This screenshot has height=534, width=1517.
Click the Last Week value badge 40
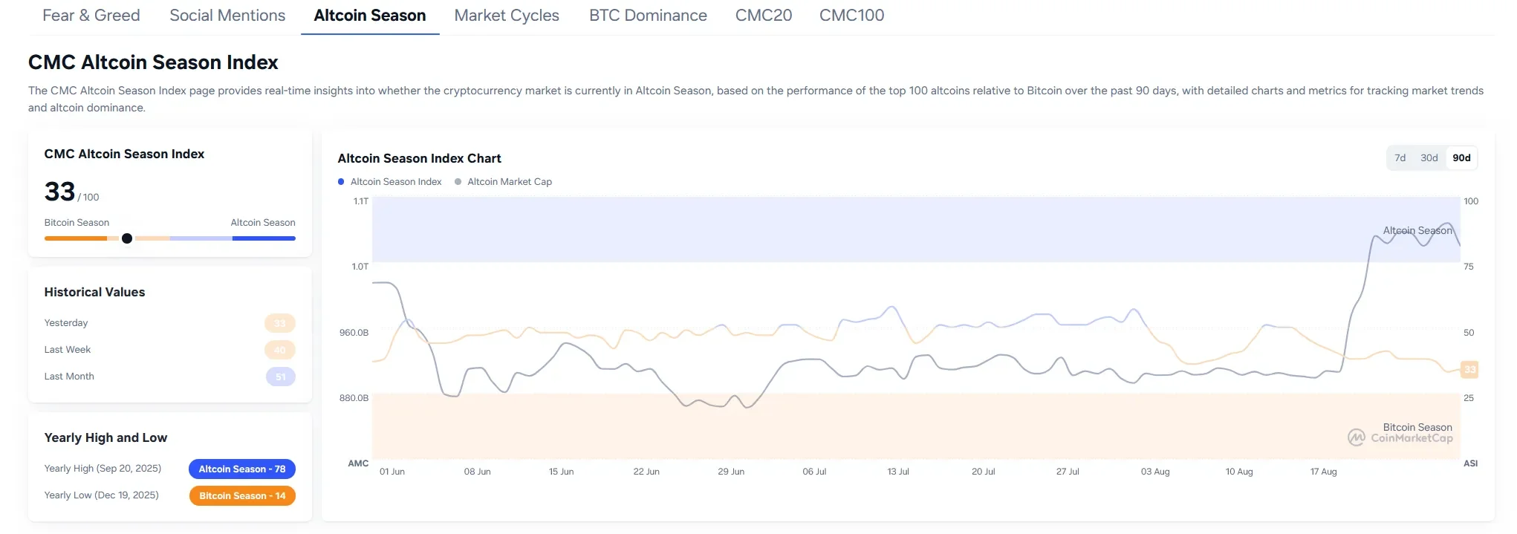[x=280, y=350]
